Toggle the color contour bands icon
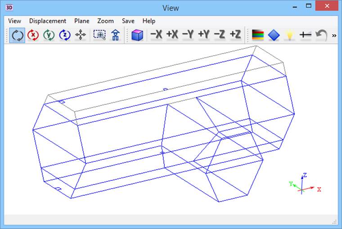342x229 pixels. pyautogui.click(x=258, y=35)
